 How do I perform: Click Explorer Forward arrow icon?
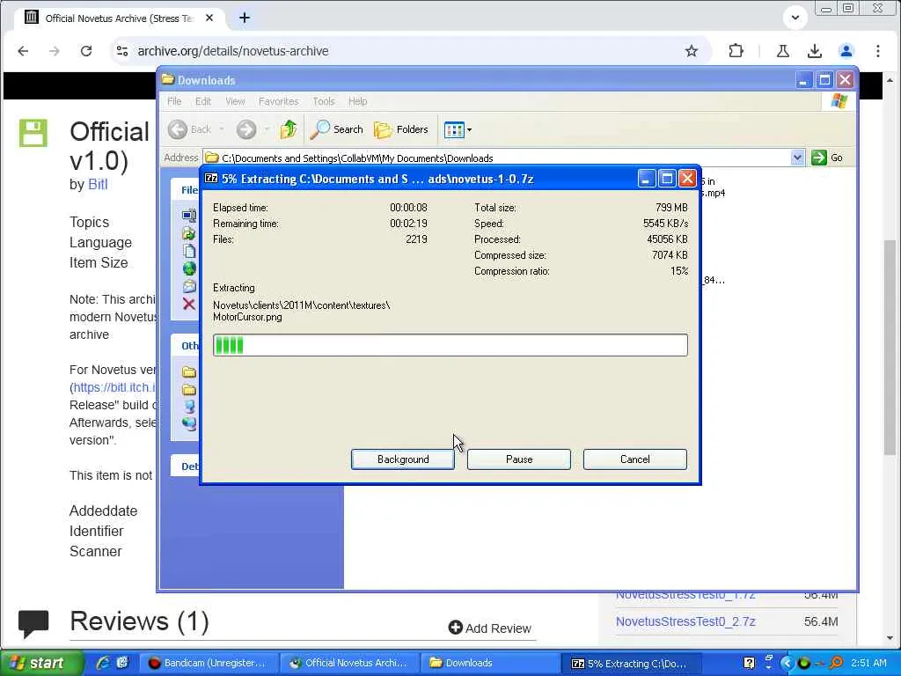246,129
